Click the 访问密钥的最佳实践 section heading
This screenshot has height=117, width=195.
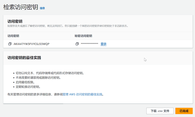(x=24, y=58)
